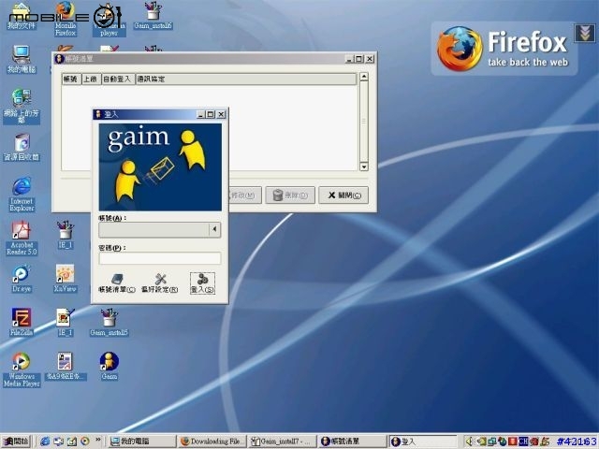Expand the quick launch overflow chevron

point(98,440)
